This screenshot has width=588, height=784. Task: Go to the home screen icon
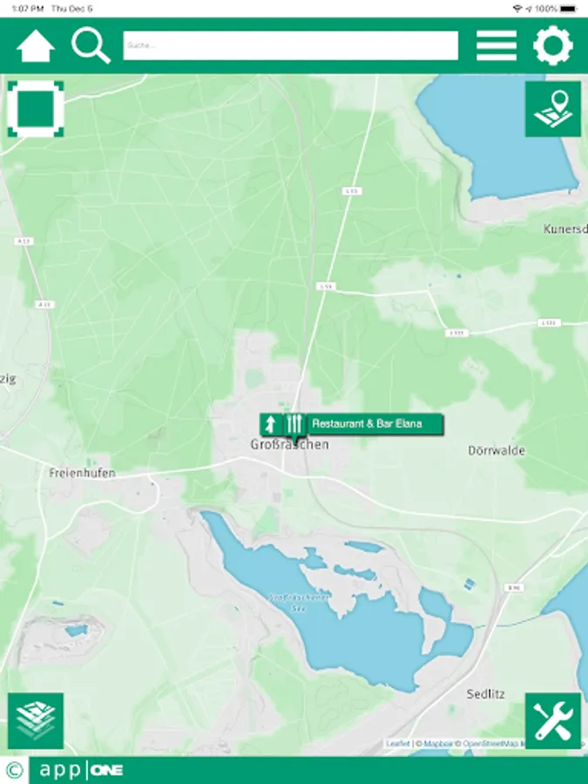[x=35, y=45]
